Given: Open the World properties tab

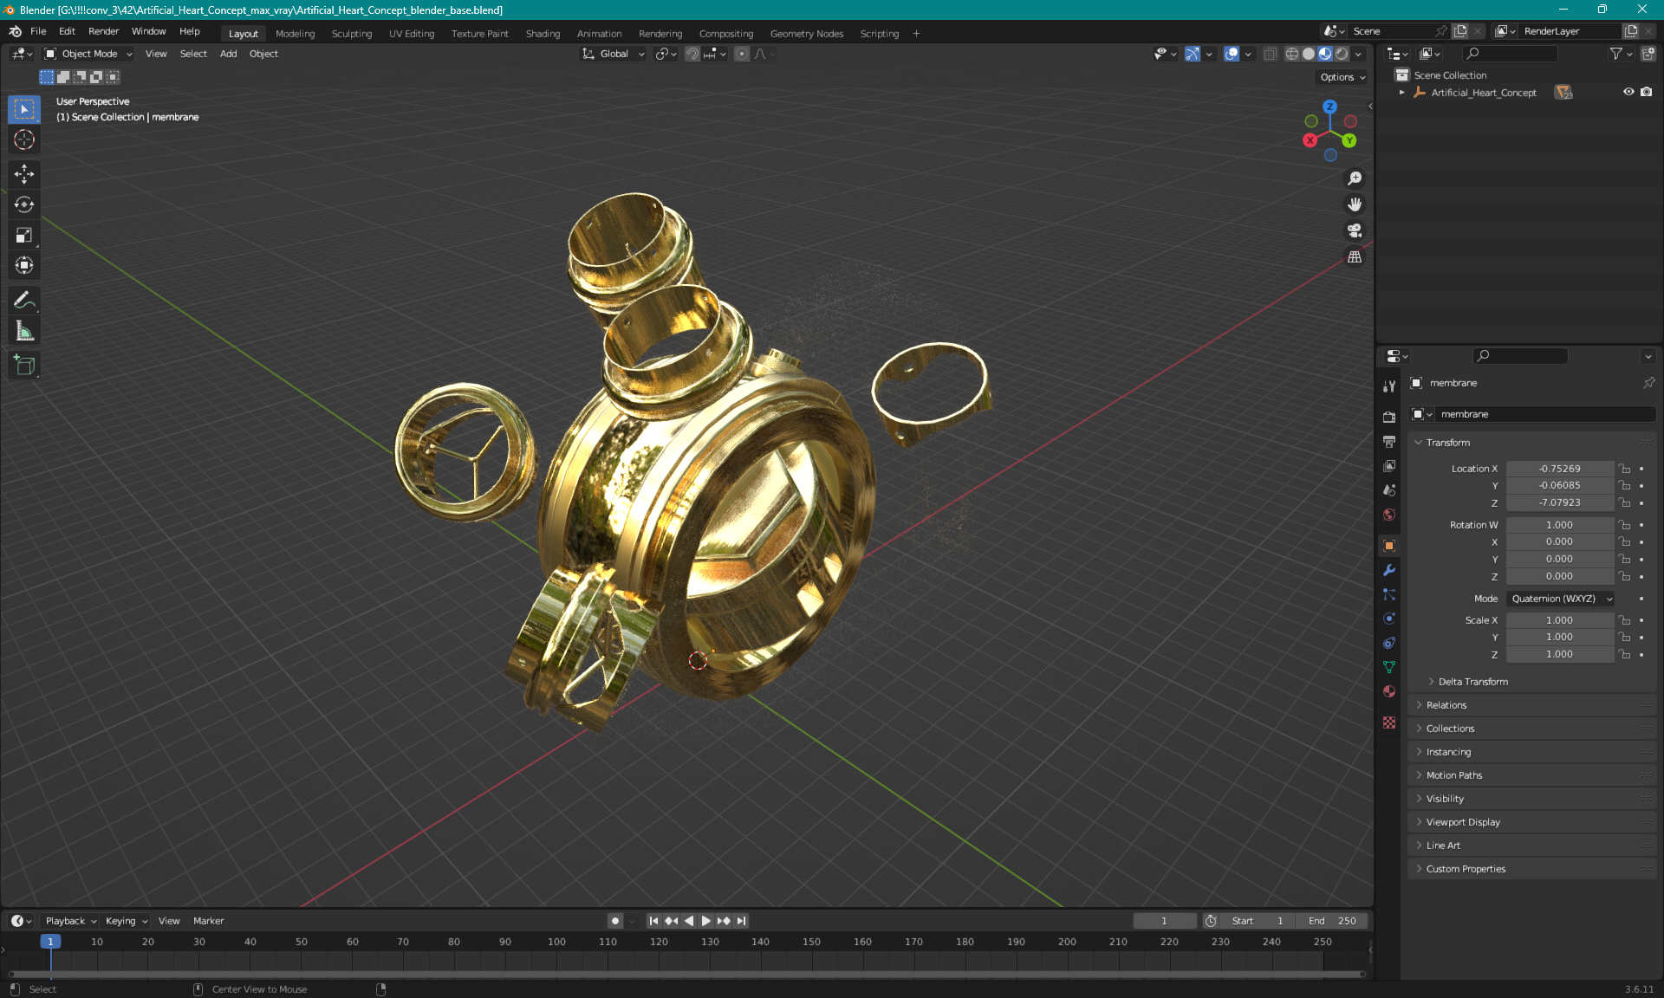Looking at the screenshot, I should [x=1389, y=514].
